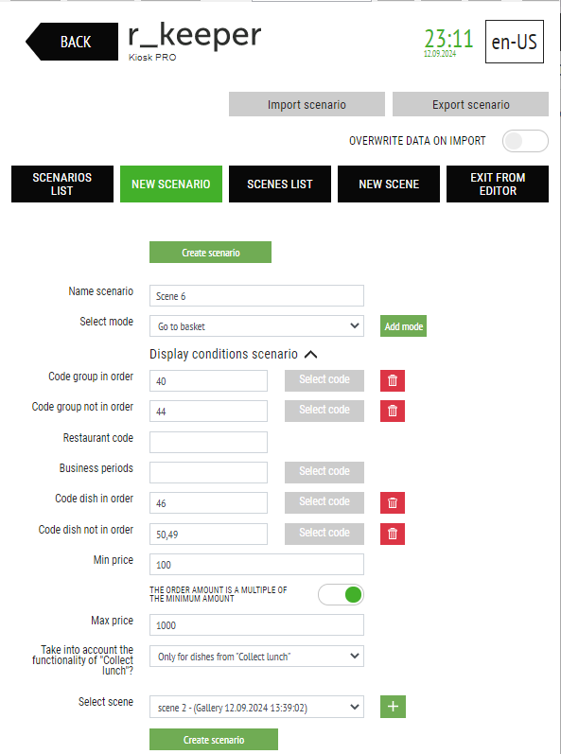
Task: Go back using the BACK arrow button
Action: click(x=72, y=42)
